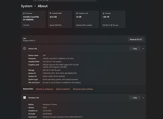Select the Installed RAM 32.0 GB card
Image resolution: width=163 pixels, height=119 pixels.
click(x=60, y=19)
